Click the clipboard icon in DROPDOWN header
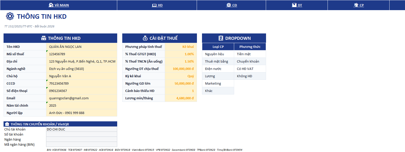The width and height of the screenshot is (405, 152). [x=221, y=38]
